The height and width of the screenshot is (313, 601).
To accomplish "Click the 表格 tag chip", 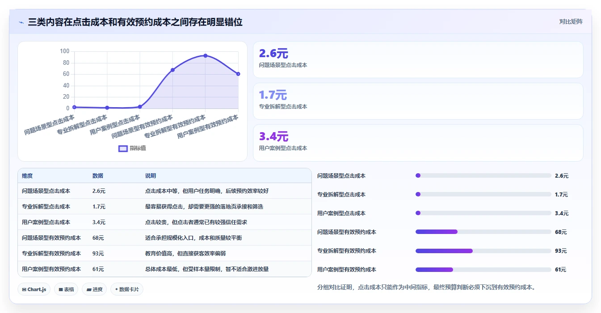I will pyautogui.click(x=66, y=289).
